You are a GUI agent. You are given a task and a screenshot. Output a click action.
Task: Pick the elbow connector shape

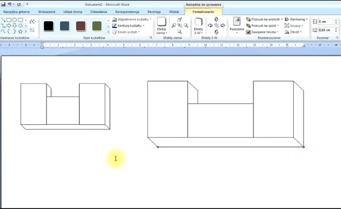(3, 26)
